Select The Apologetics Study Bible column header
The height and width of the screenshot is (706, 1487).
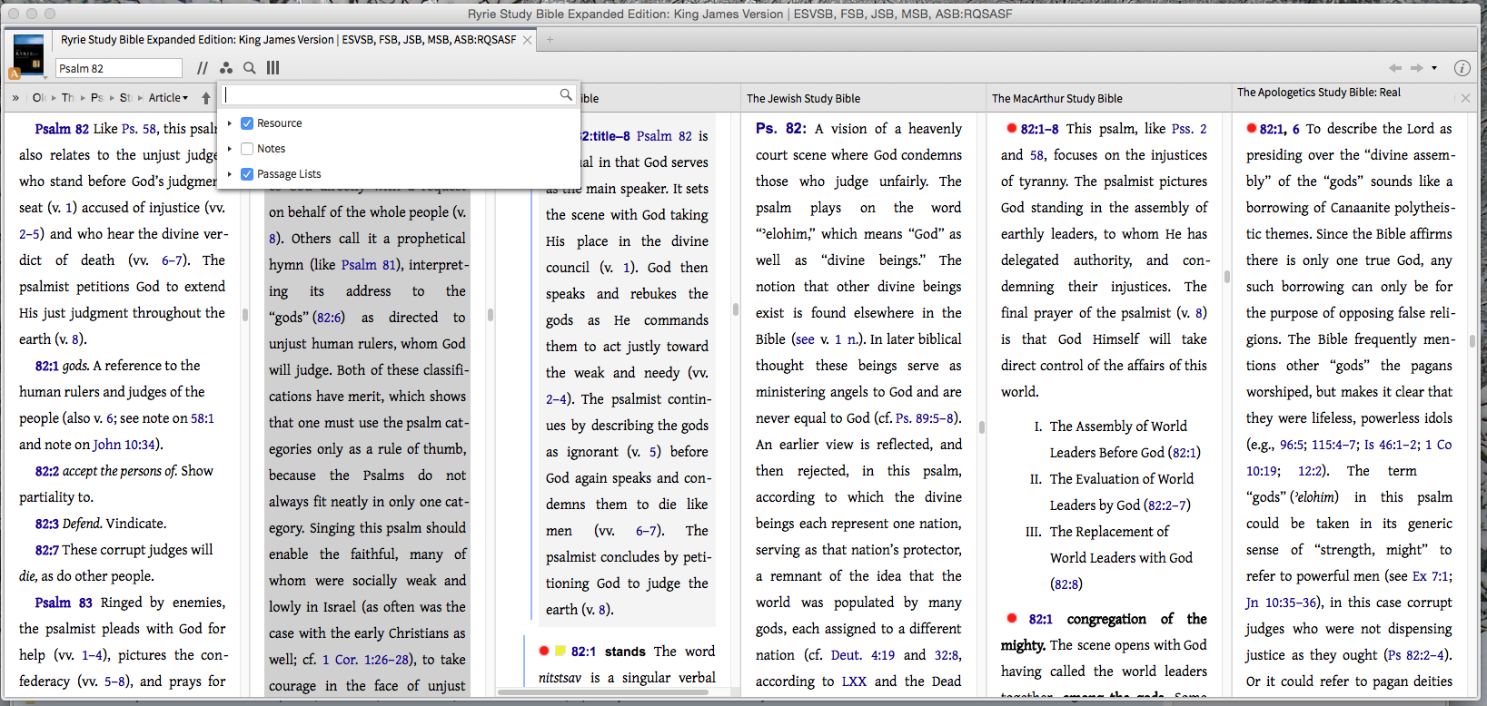click(1318, 93)
